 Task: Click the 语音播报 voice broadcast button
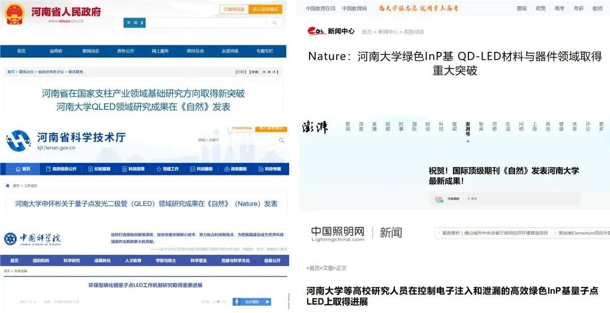[x=252, y=302]
